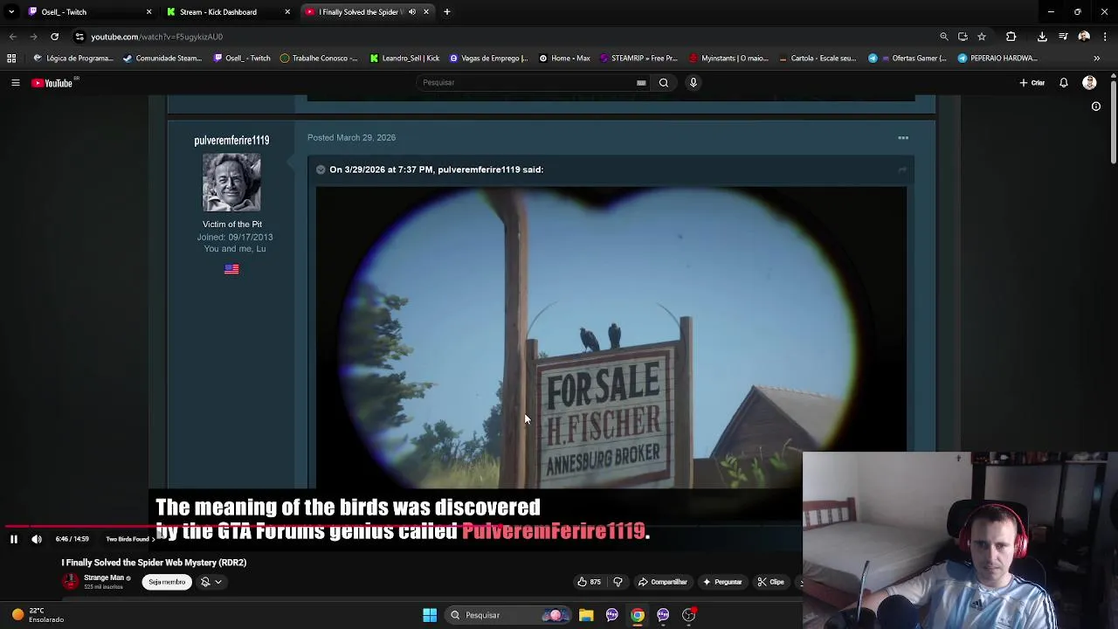Click the Perguntar ask button
Screen dimensions: 1118x629
pyautogui.click(x=721, y=582)
